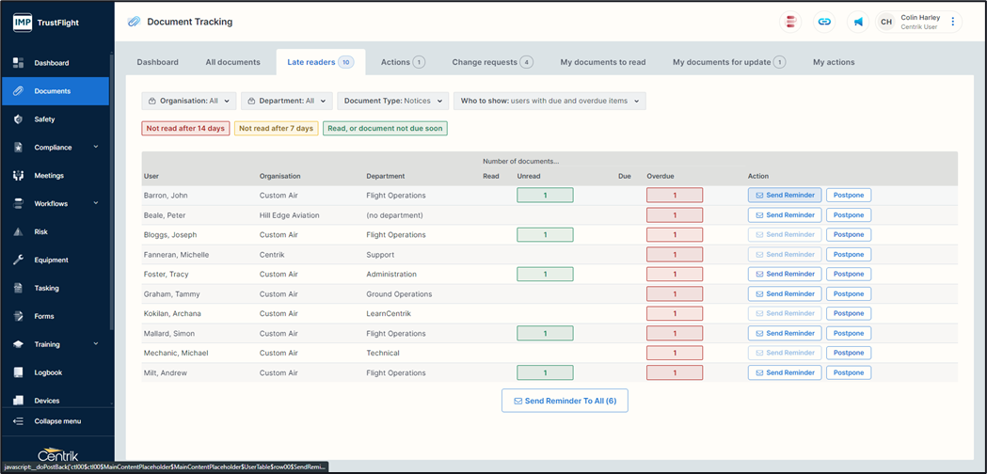
Task: Send reminder to John Barron
Action: click(x=785, y=196)
